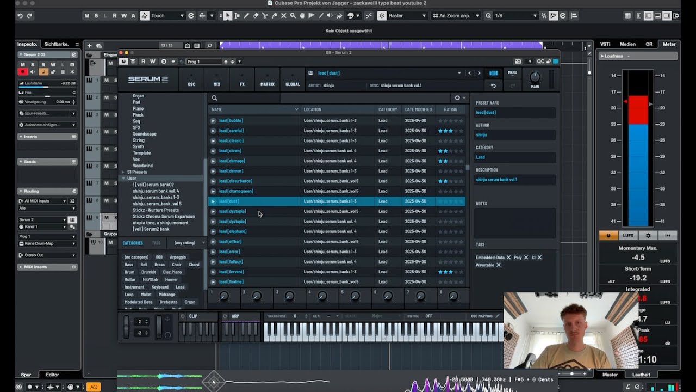
Task: Open the Serum MENU button
Action: (512, 72)
